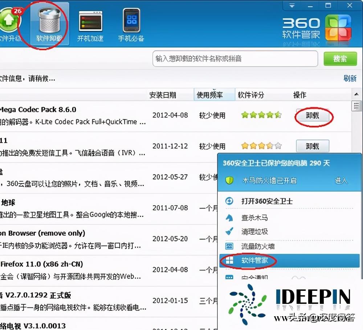Viewport: 363px width, 330px height.
Task: Click the green shield Trojan firewall icon
Action: tap(229, 180)
